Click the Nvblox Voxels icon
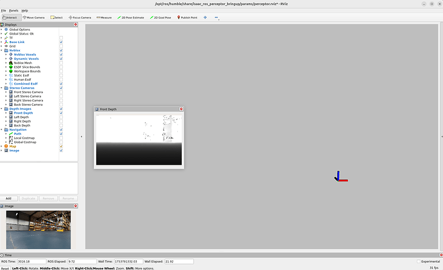This screenshot has width=443, height=270. [x=11, y=55]
